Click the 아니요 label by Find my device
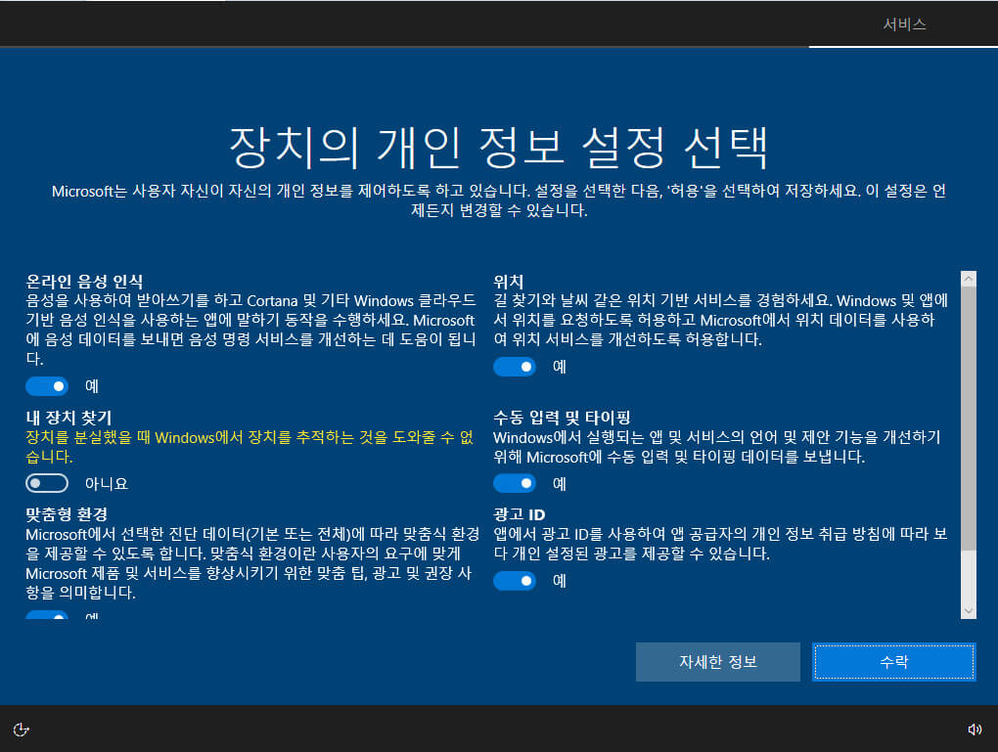The width and height of the screenshot is (998, 752). [x=107, y=484]
